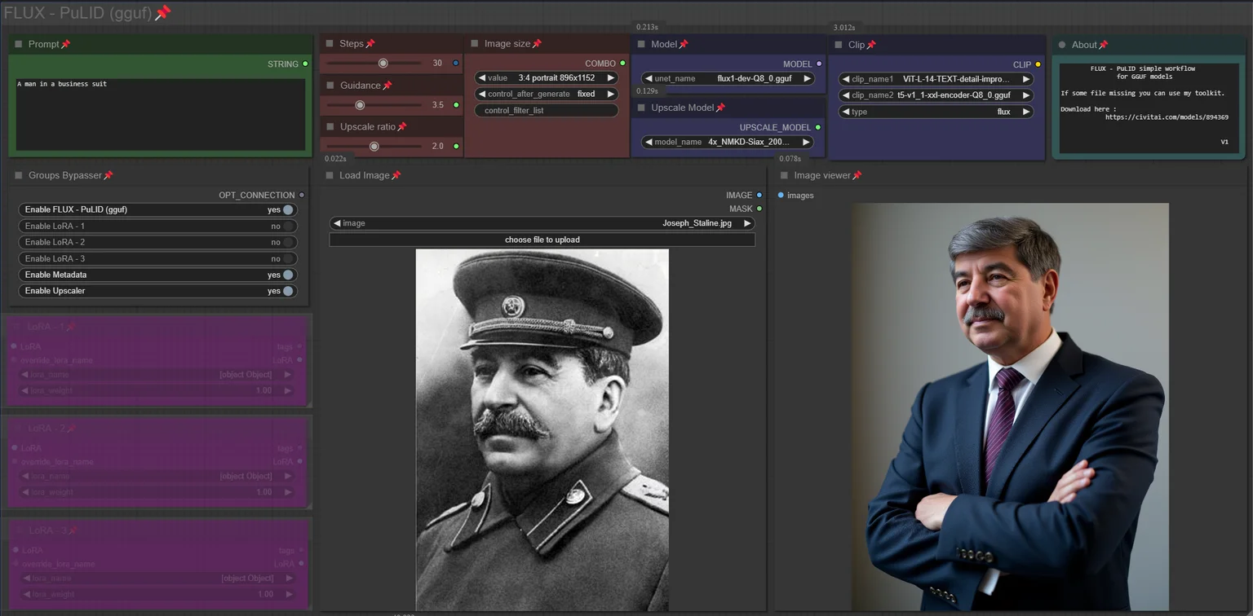The width and height of the screenshot is (1253, 616).
Task: Click the pin icon on the Clip node
Action: pyautogui.click(x=871, y=45)
